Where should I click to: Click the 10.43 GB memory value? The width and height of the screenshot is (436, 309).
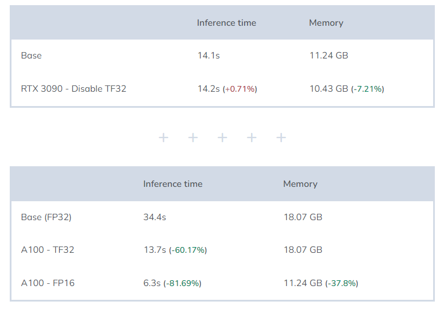click(329, 89)
